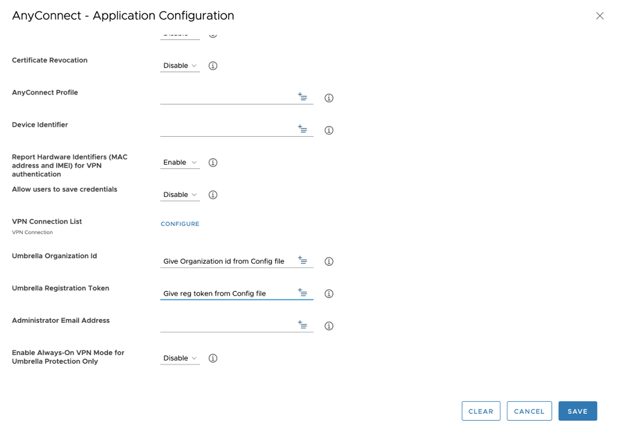The height and width of the screenshot is (431, 618).
Task: Click info icon for Umbrella Organization Id
Action: pos(329,261)
